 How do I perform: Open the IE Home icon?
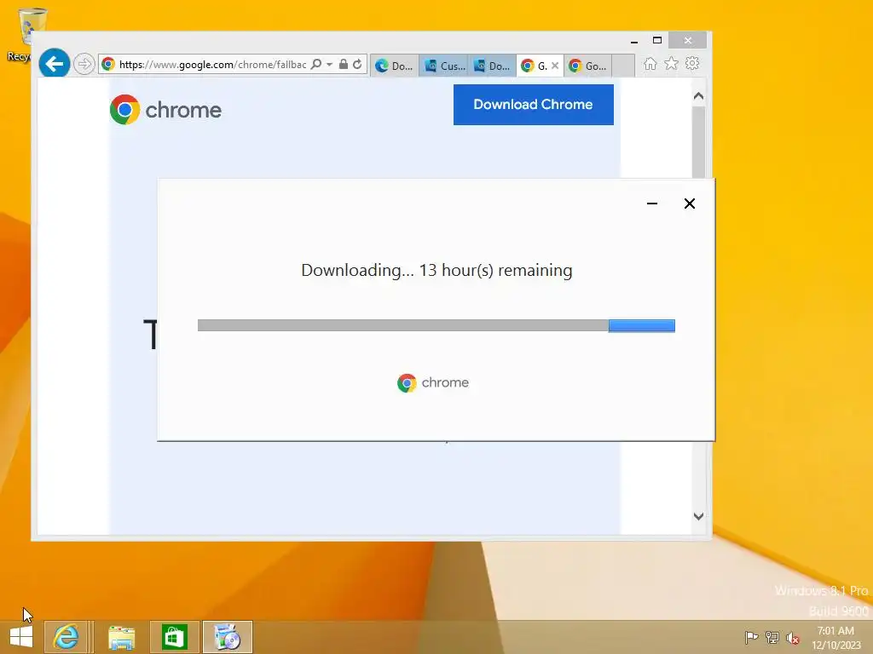click(650, 64)
